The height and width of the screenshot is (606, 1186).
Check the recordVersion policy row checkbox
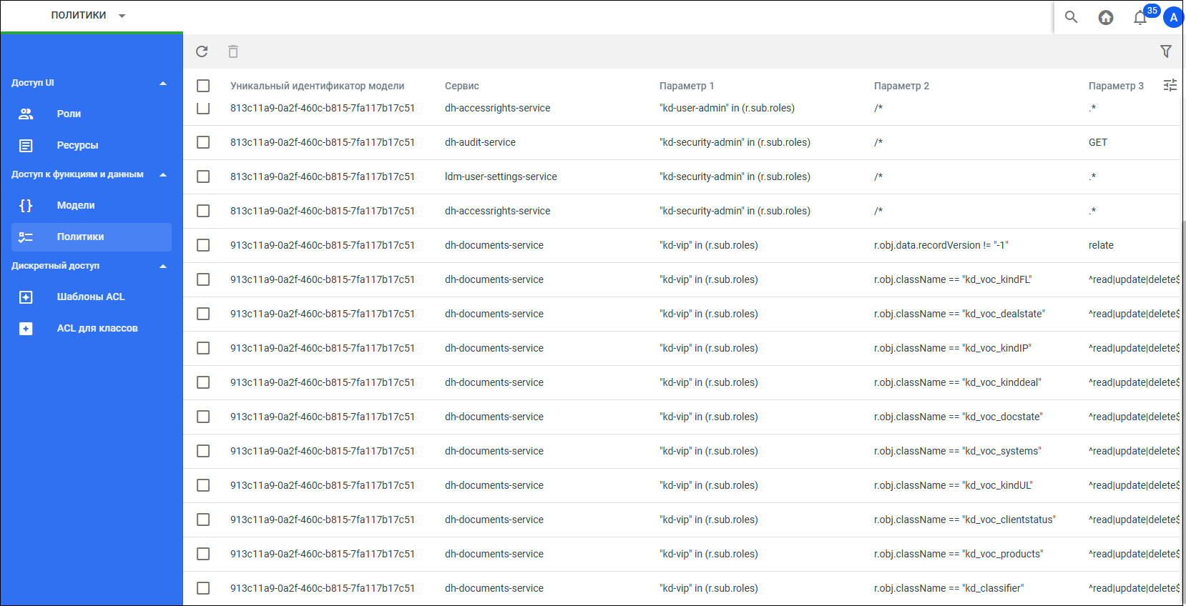pos(203,245)
